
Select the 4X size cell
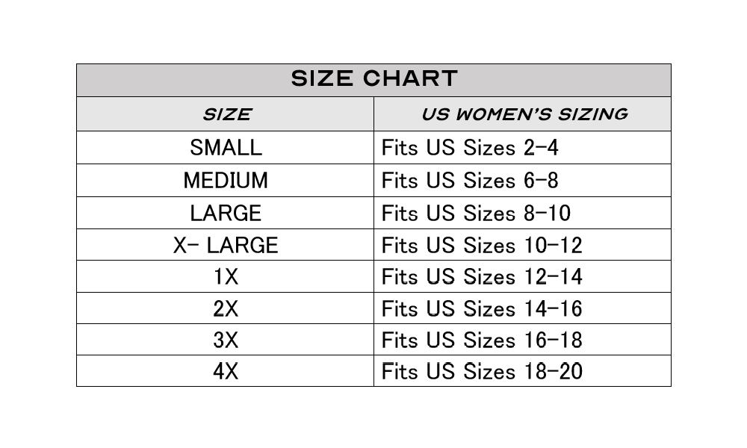point(226,371)
